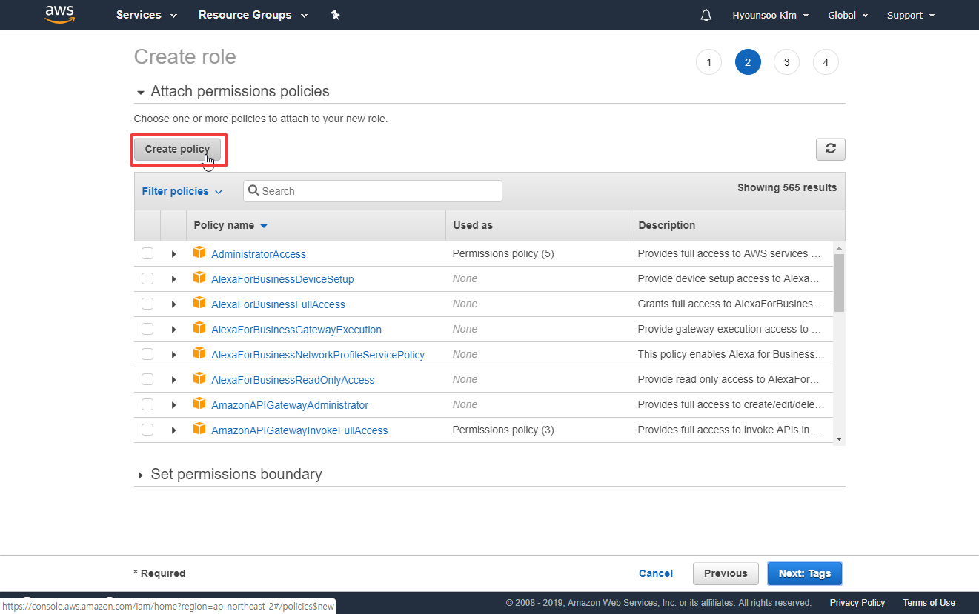
Task: Go to current step 2 circle
Action: (748, 62)
